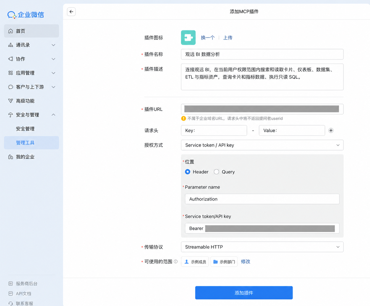Screen dimensions: 370x306
Task: Click 修改 to edit usage scope
Action: (245, 261)
